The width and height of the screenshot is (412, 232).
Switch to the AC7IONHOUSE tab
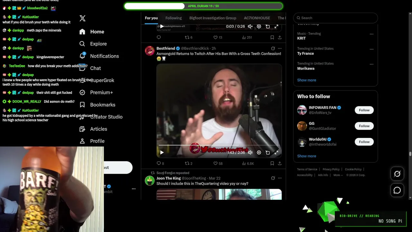click(x=257, y=18)
